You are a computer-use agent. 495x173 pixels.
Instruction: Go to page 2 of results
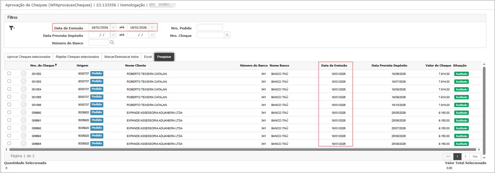465,156
